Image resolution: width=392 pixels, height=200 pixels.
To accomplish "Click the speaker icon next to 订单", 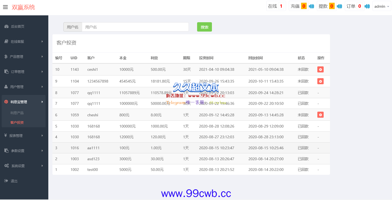I will [x=367, y=6].
